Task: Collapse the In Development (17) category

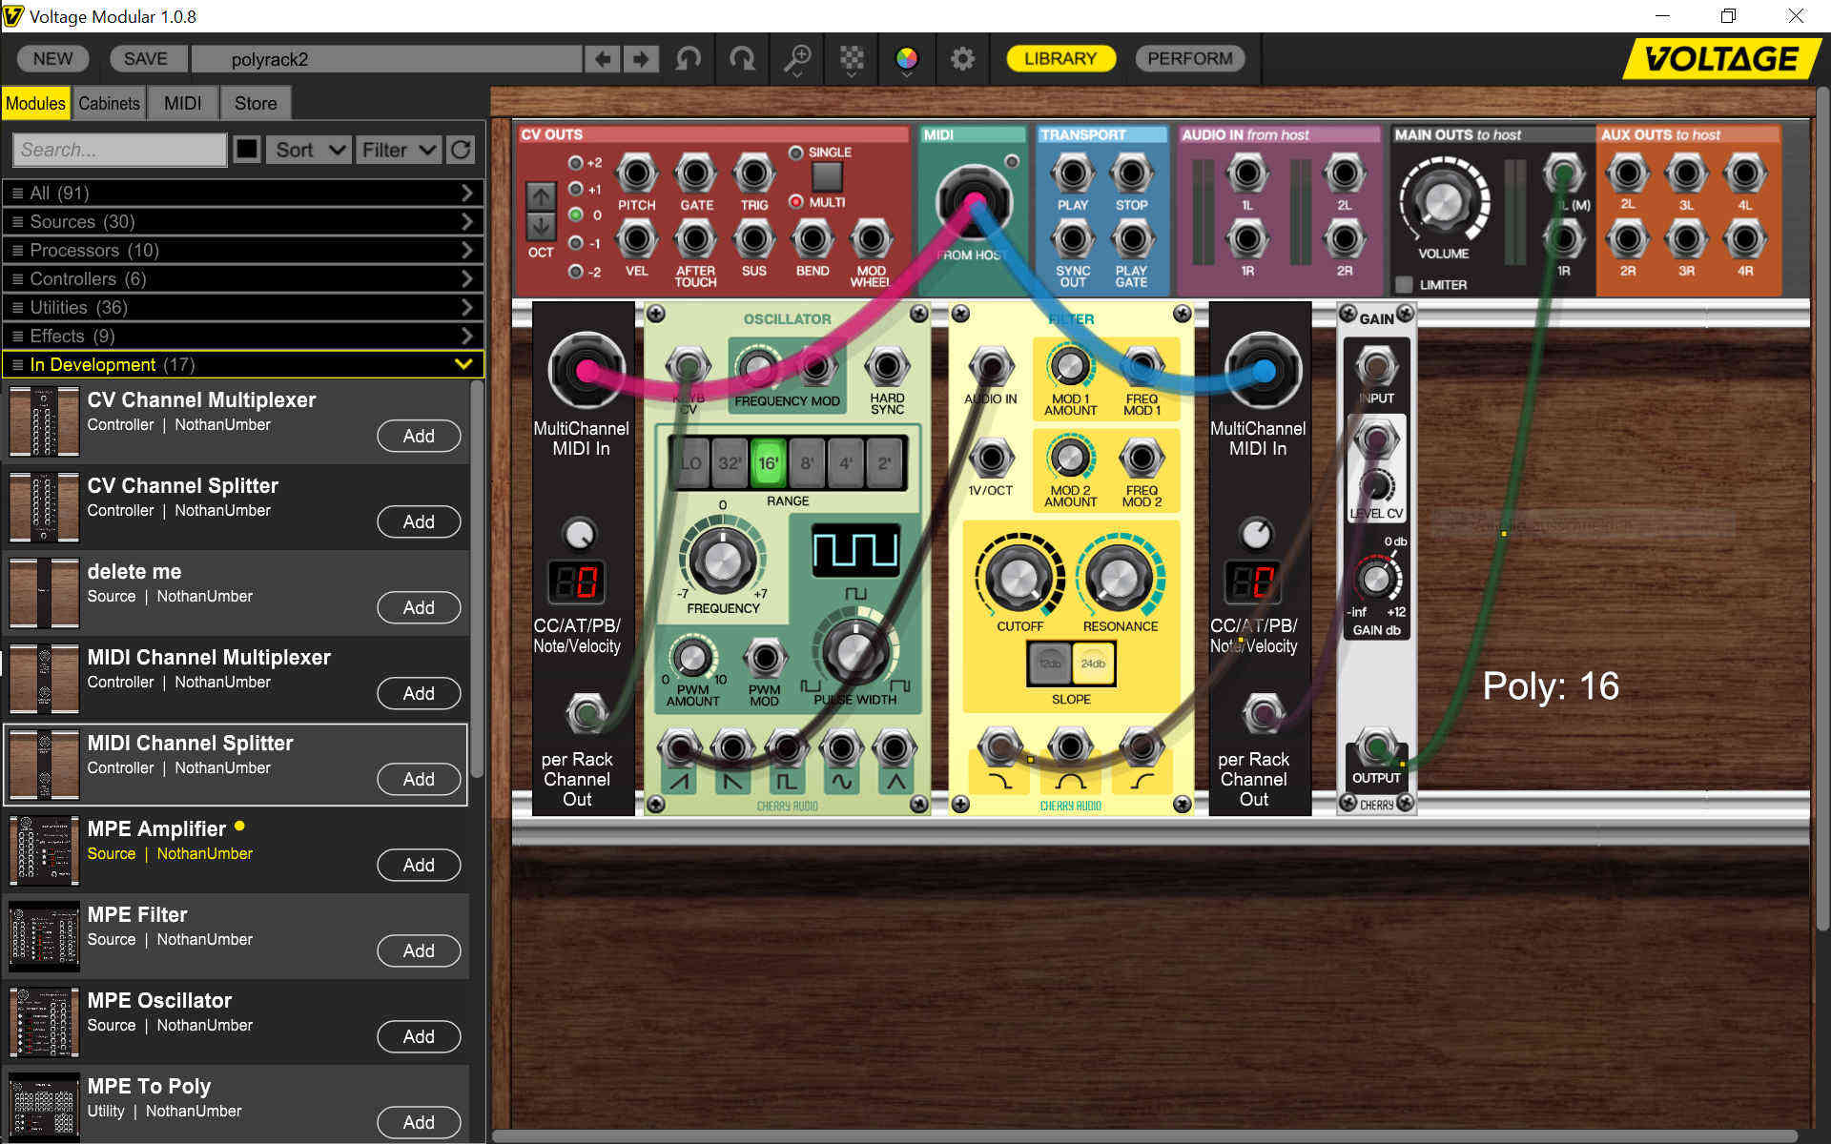Action: tap(244, 364)
